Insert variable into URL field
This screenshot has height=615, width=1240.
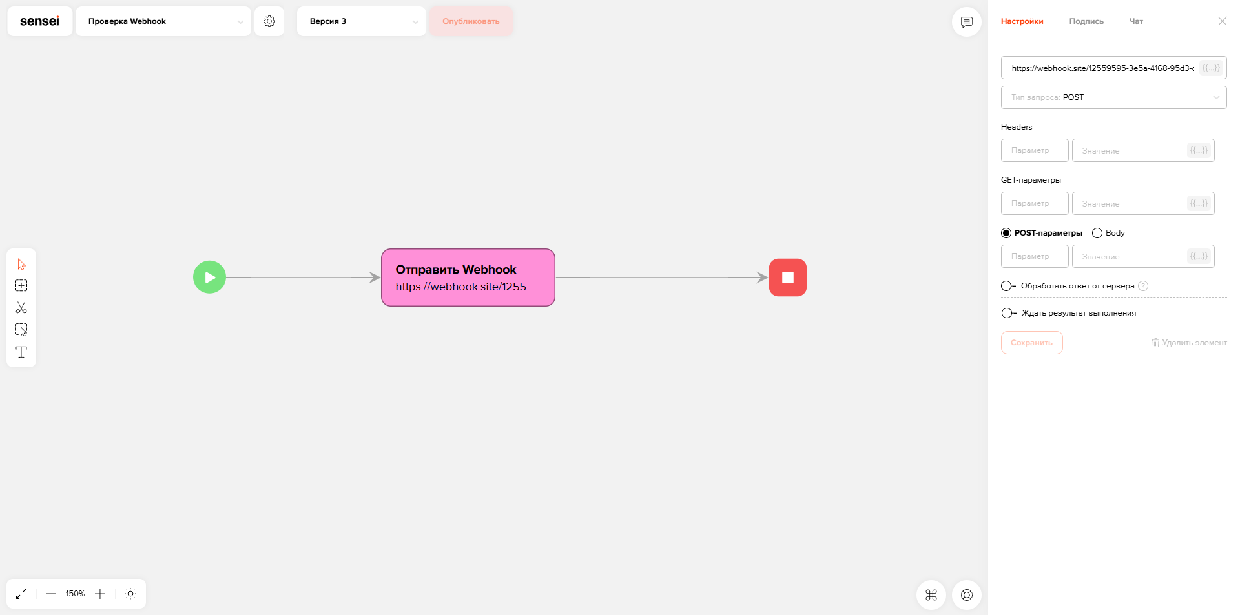tap(1211, 68)
